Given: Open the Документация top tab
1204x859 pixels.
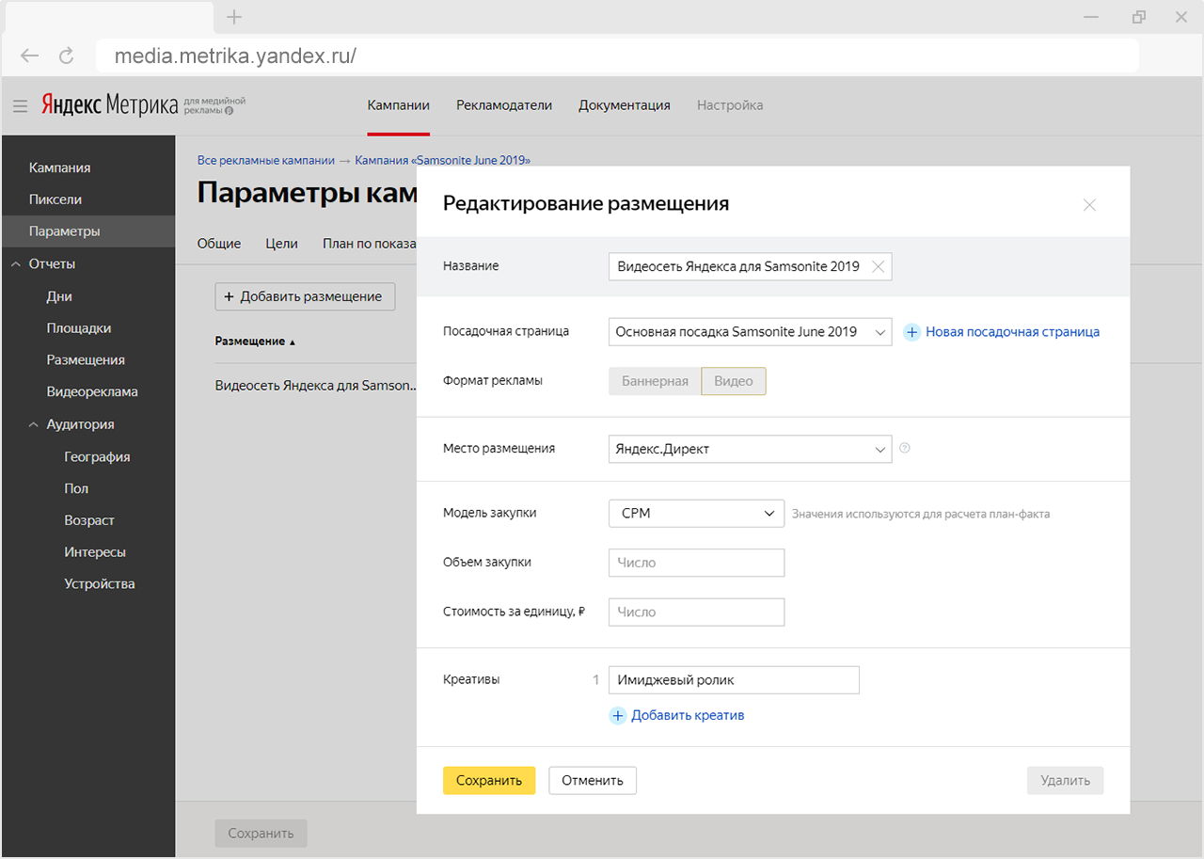Looking at the screenshot, I should pos(625,105).
